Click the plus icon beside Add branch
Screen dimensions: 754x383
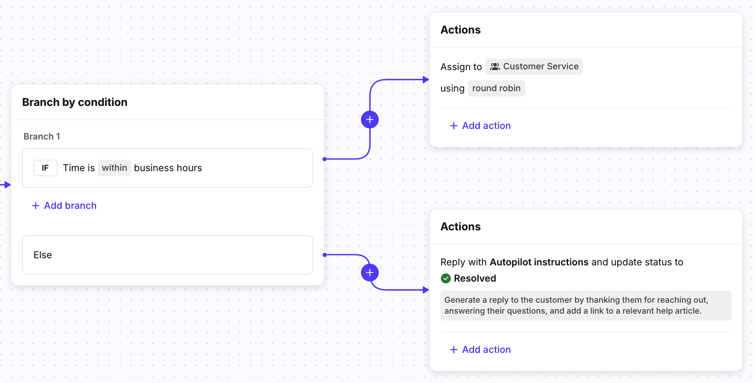36,206
